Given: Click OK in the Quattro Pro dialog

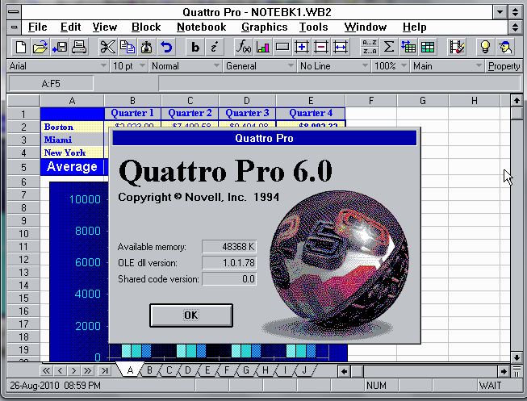Looking at the screenshot, I should pyautogui.click(x=191, y=315).
